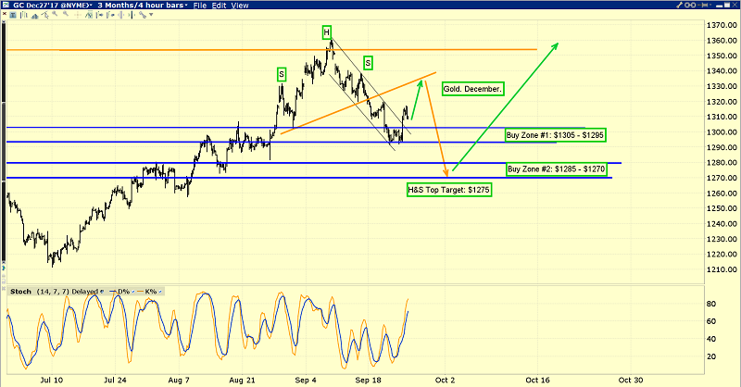Image resolution: width=741 pixels, height=387 pixels.
Task: Click the Gold. December. annotation
Action: coord(472,89)
